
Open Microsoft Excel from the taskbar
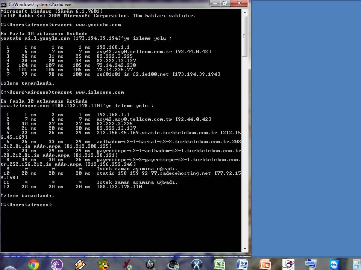[219, 265]
